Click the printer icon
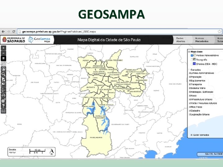 click(x=3, y=95)
